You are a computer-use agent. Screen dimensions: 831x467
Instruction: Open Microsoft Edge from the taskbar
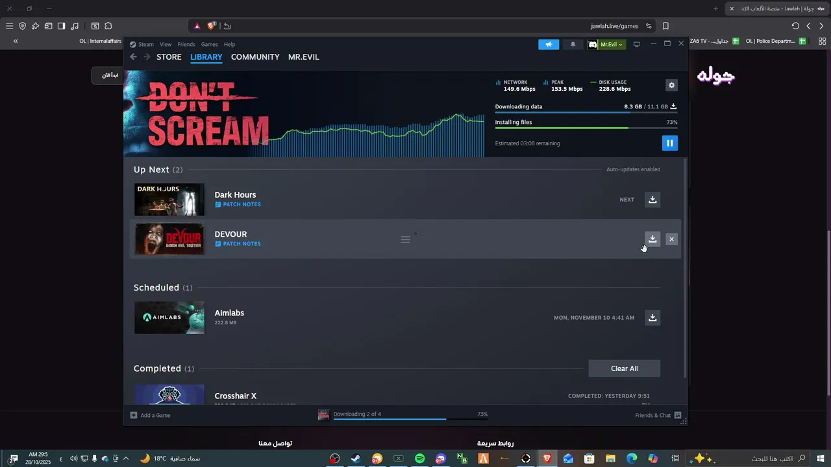click(x=632, y=459)
